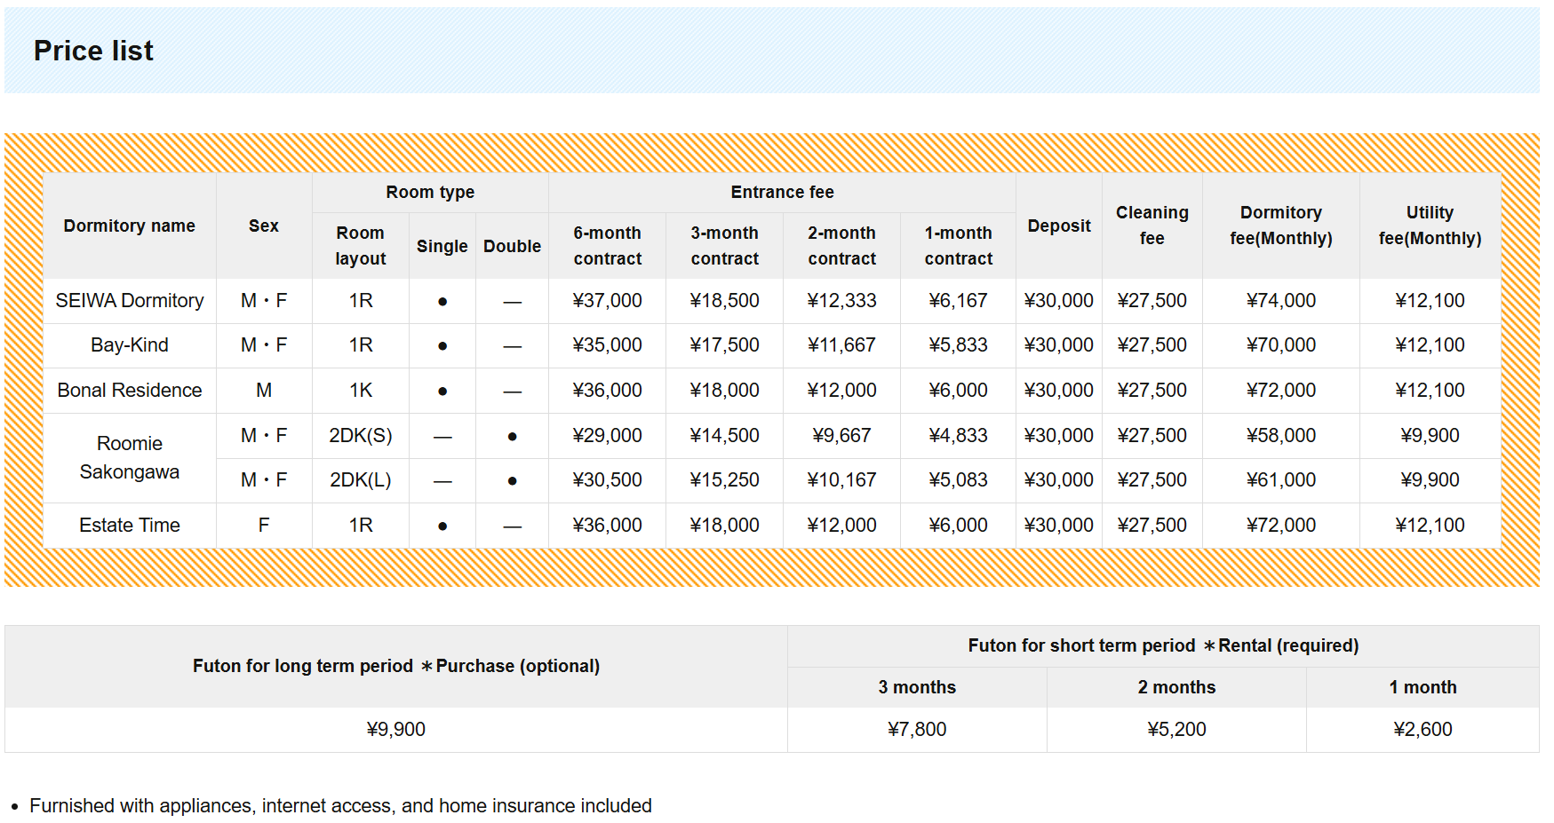Click the Entrance fee header
The width and height of the screenshot is (1554, 823).
coord(782,193)
